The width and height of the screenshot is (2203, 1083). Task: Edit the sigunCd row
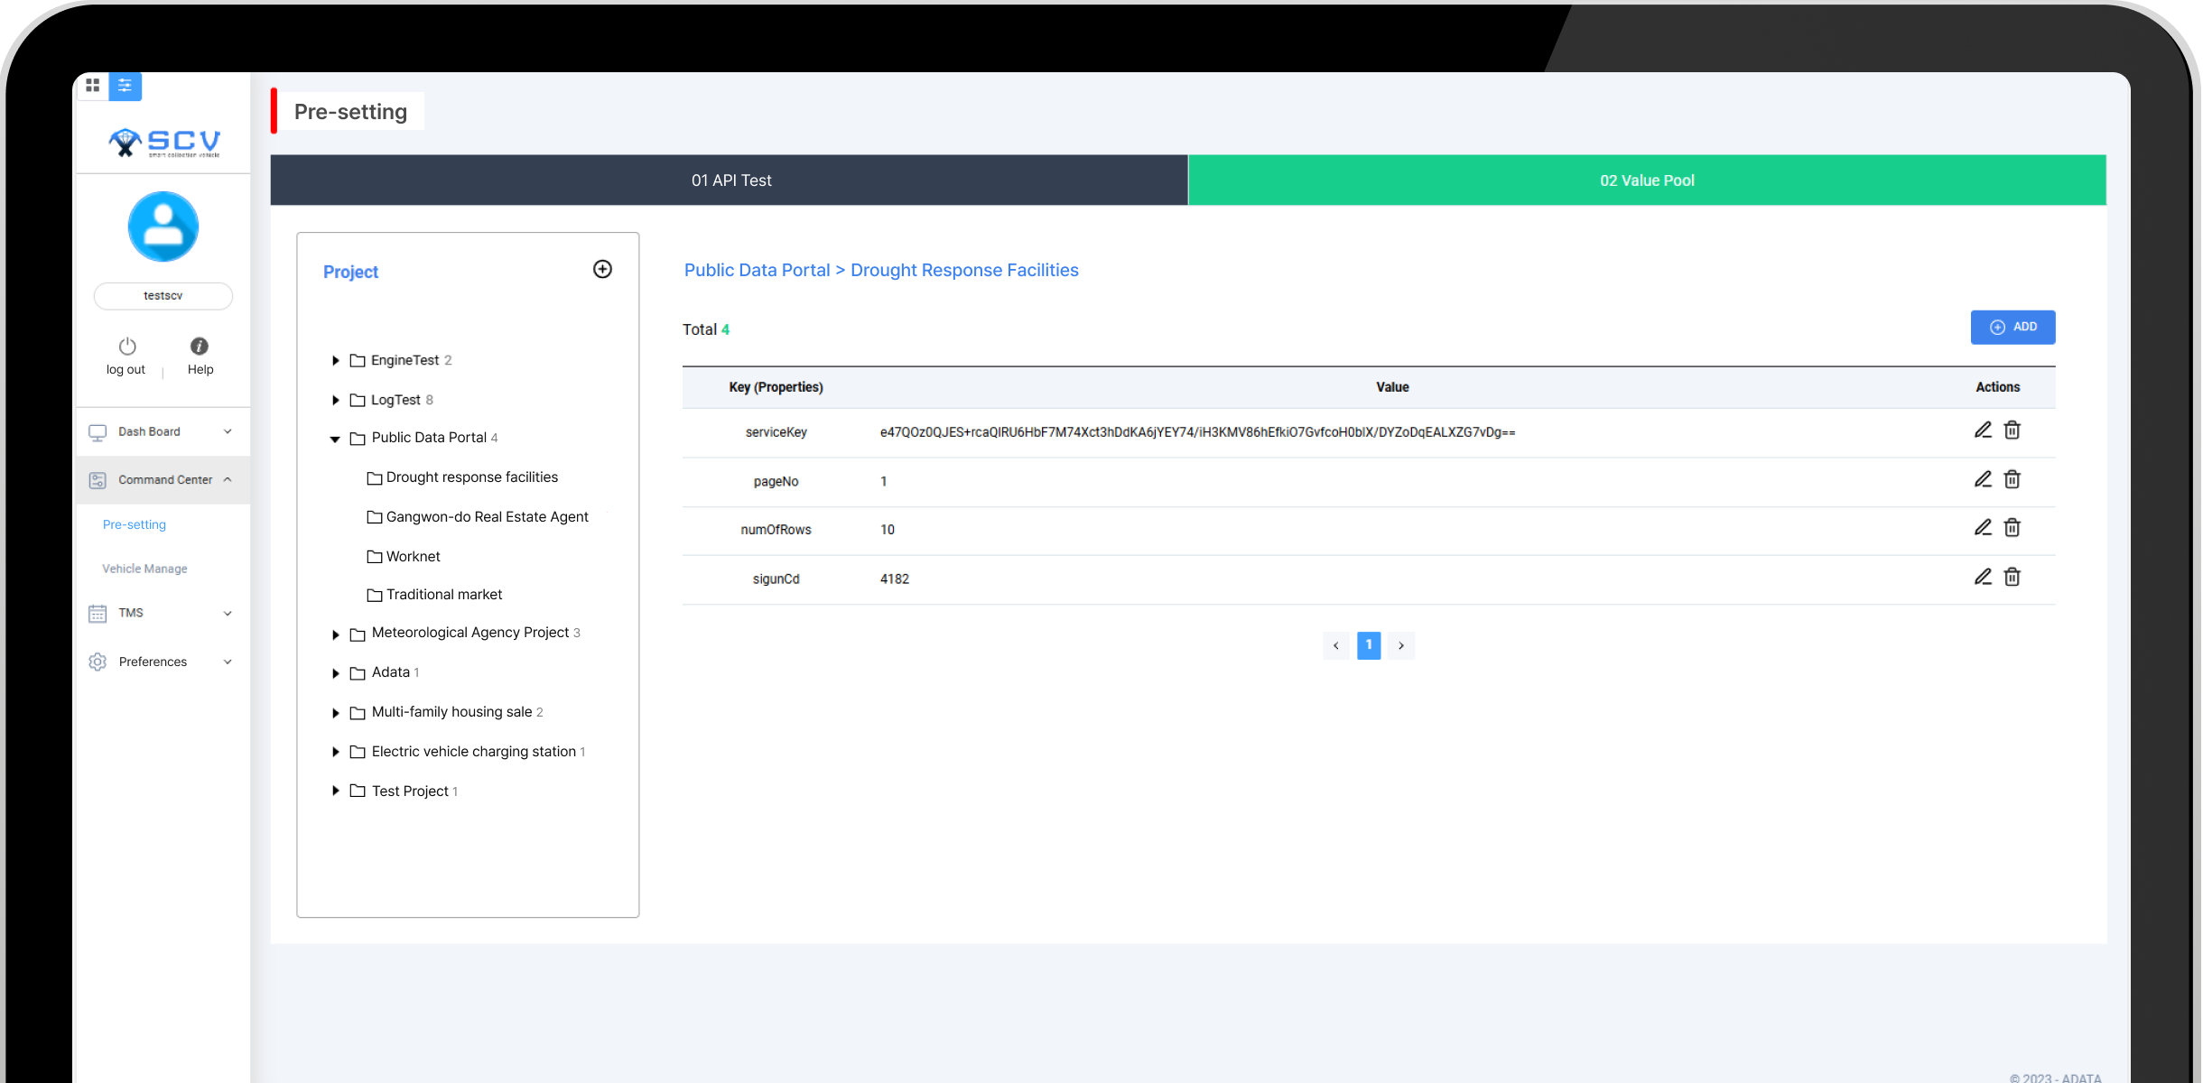click(x=1983, y=577)
